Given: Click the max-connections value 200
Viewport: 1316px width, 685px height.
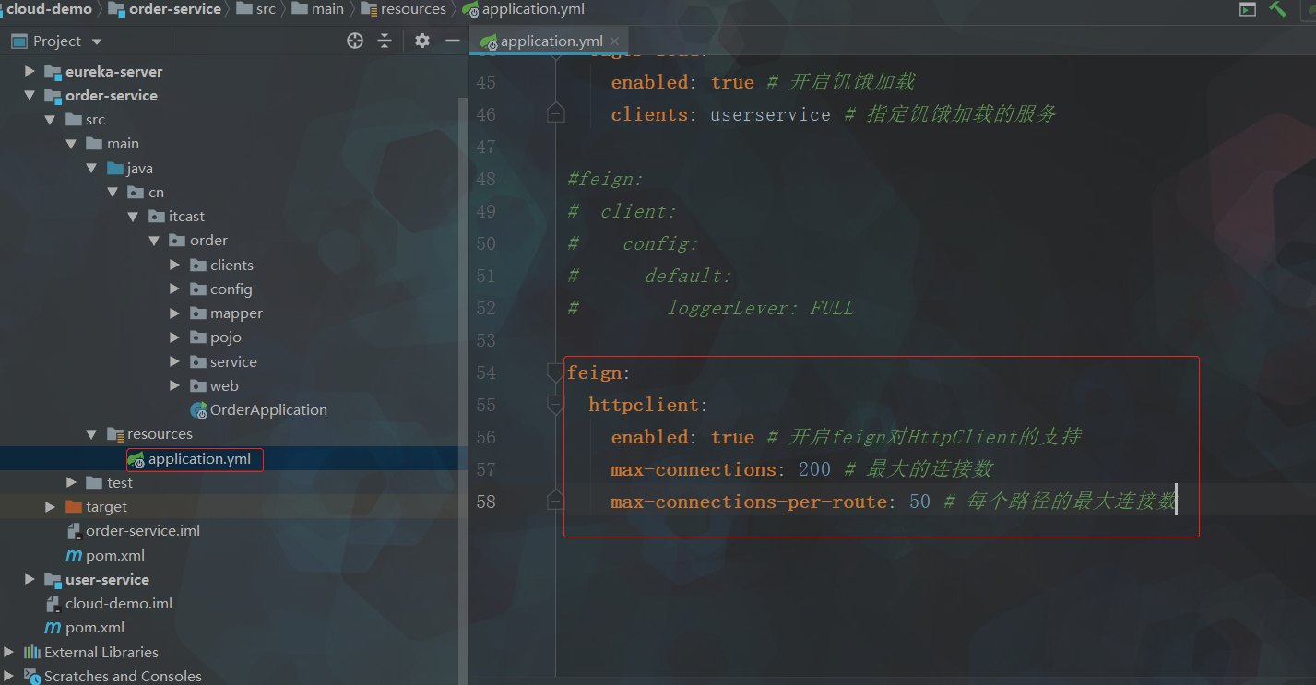Looking at the screenshot, I should (x=814, y=469).
